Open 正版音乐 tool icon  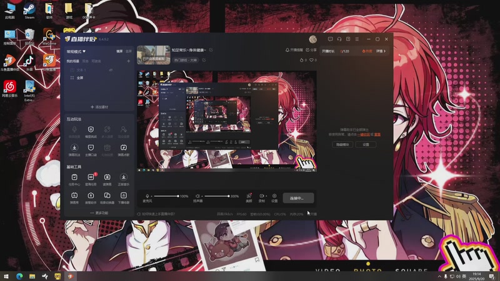pos(123,177)
